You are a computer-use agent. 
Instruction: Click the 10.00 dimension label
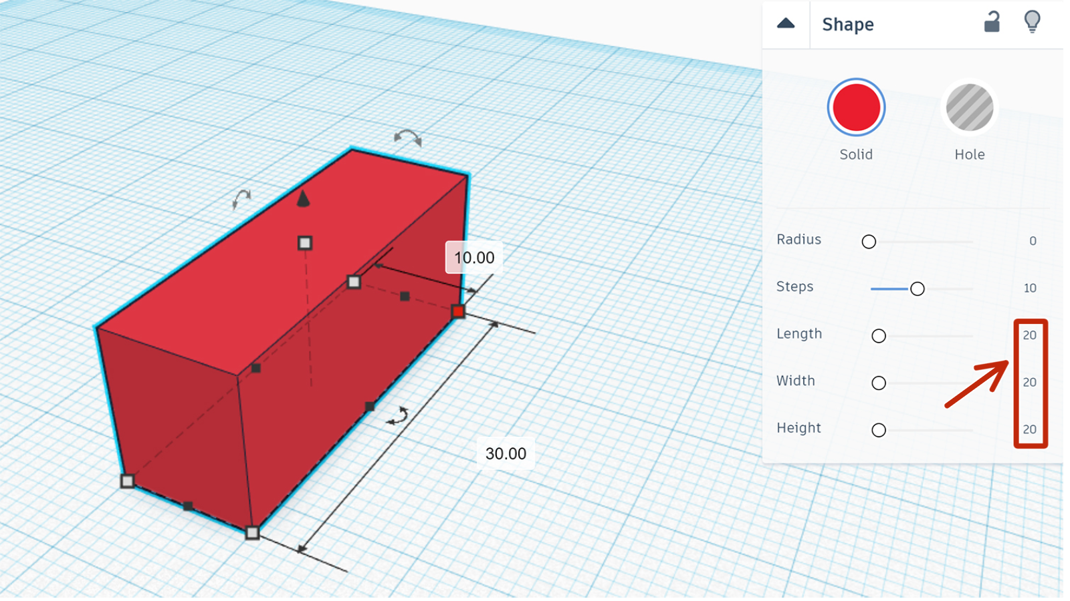click(474, 258)
